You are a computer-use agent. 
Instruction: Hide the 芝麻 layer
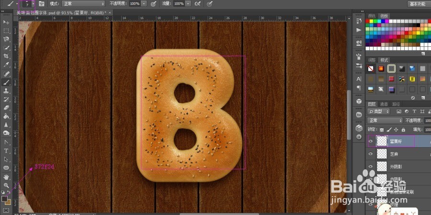tap(371, 154)
